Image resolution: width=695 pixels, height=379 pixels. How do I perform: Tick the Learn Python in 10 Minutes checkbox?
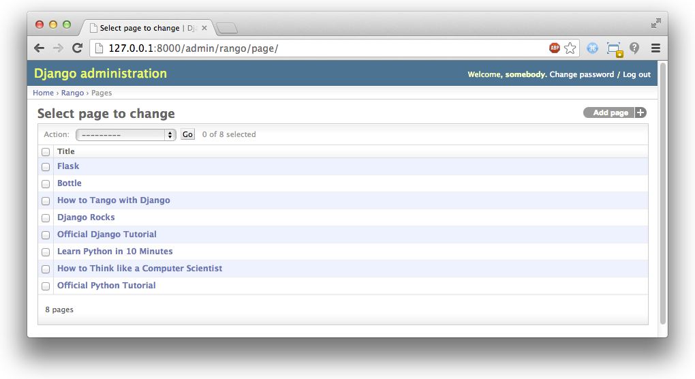46,252
